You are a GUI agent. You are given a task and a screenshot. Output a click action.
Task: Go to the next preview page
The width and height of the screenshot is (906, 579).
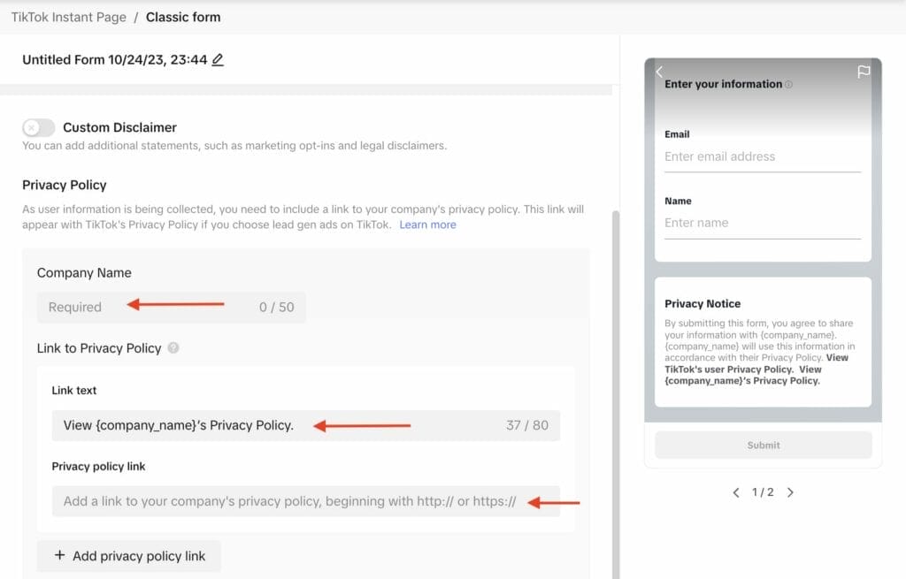790,492
